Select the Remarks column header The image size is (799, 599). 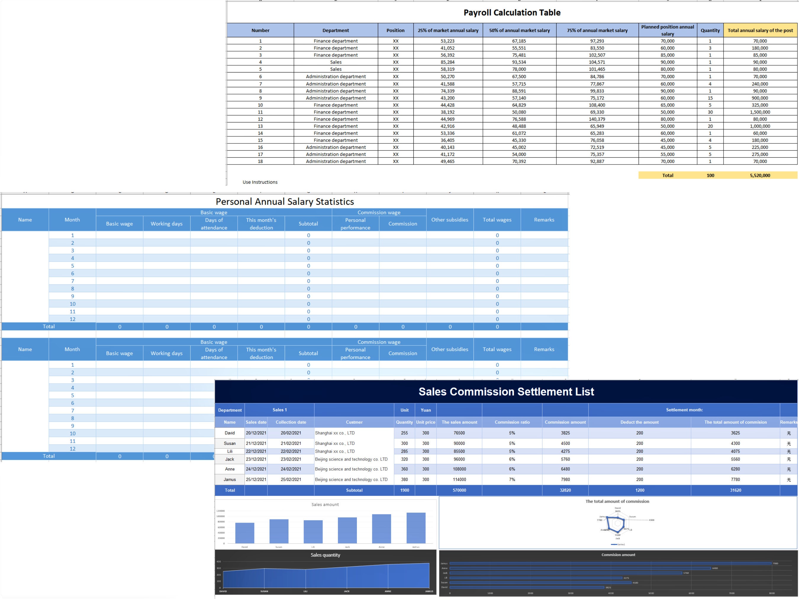coord(544,219)
